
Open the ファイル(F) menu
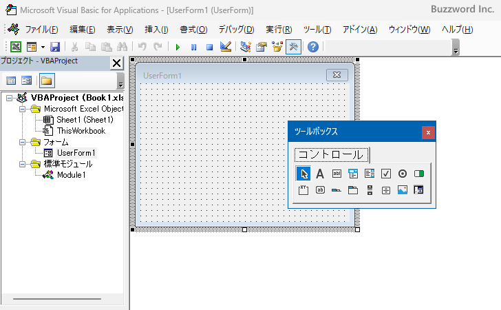pyautogui.click(x=41, y=30)
